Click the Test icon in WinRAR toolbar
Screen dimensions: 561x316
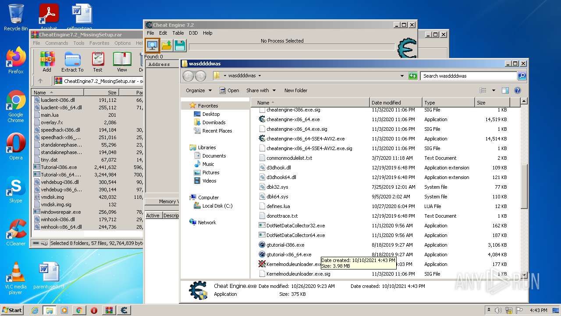click(x=98, y=62)
